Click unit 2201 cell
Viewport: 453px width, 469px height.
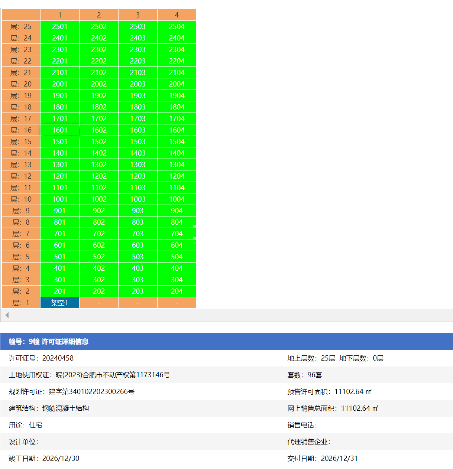click(60, 61)
